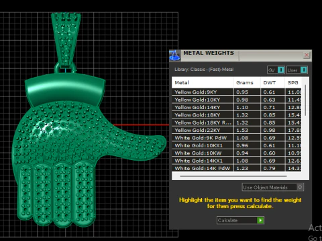The image size is (322, 241).
Task: Click the Grams column header
Action: pos(247,82)
